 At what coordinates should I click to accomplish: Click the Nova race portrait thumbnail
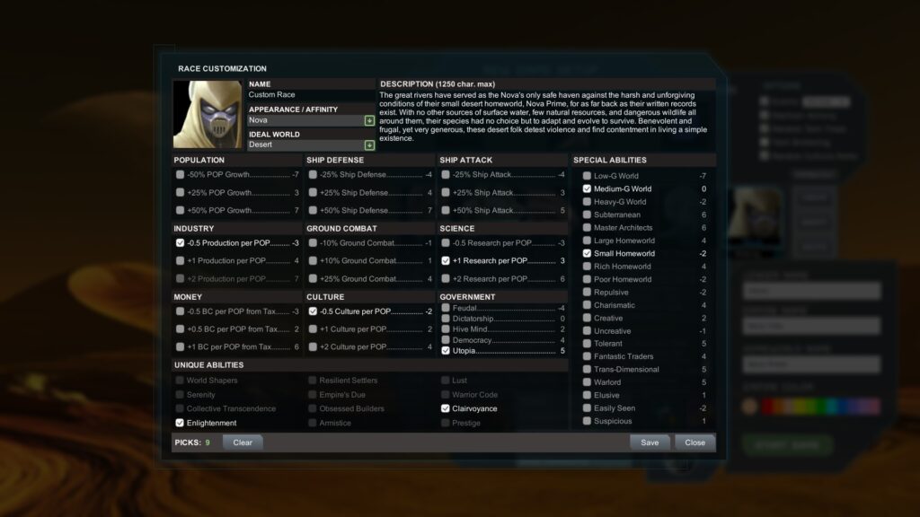208,114
